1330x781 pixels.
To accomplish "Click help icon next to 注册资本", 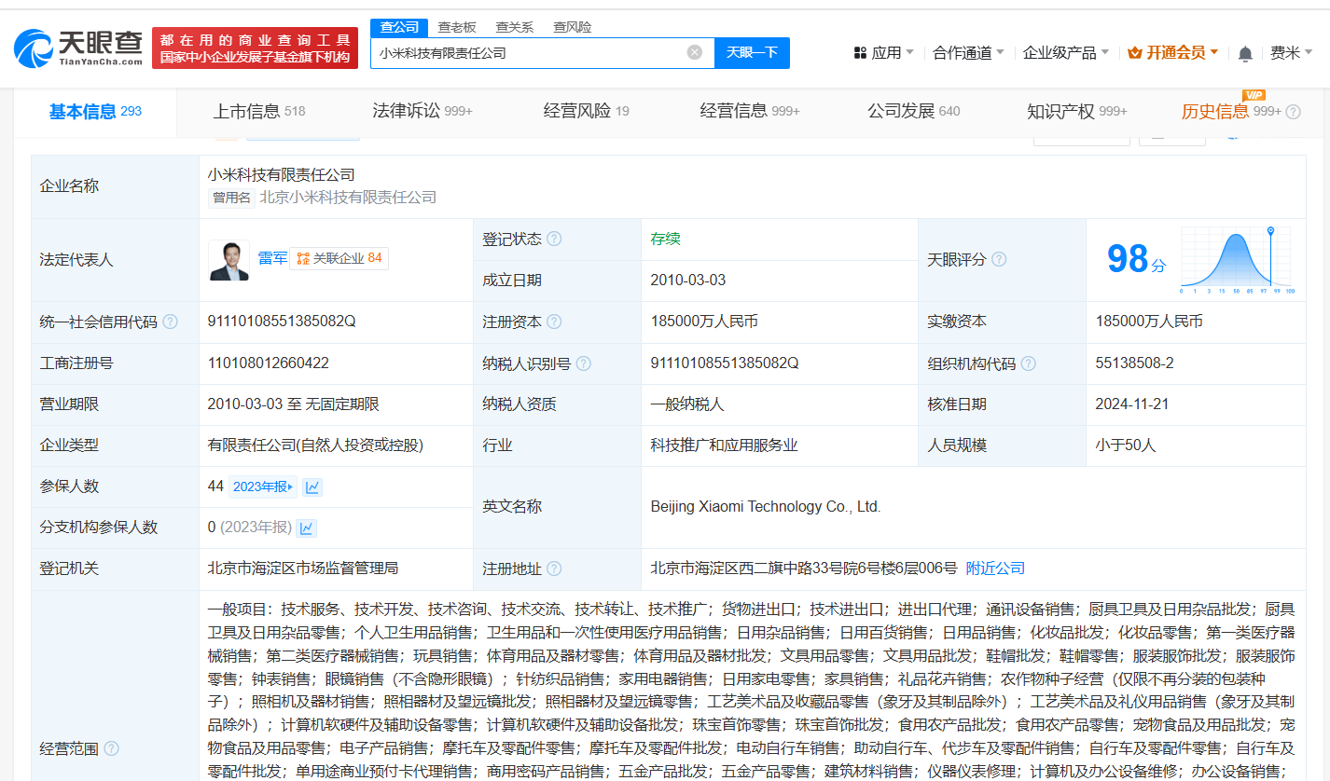I will pos(554,322).
